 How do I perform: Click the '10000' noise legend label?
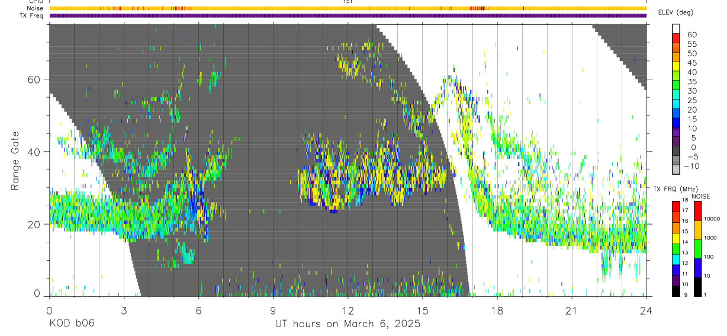(713, 219)
